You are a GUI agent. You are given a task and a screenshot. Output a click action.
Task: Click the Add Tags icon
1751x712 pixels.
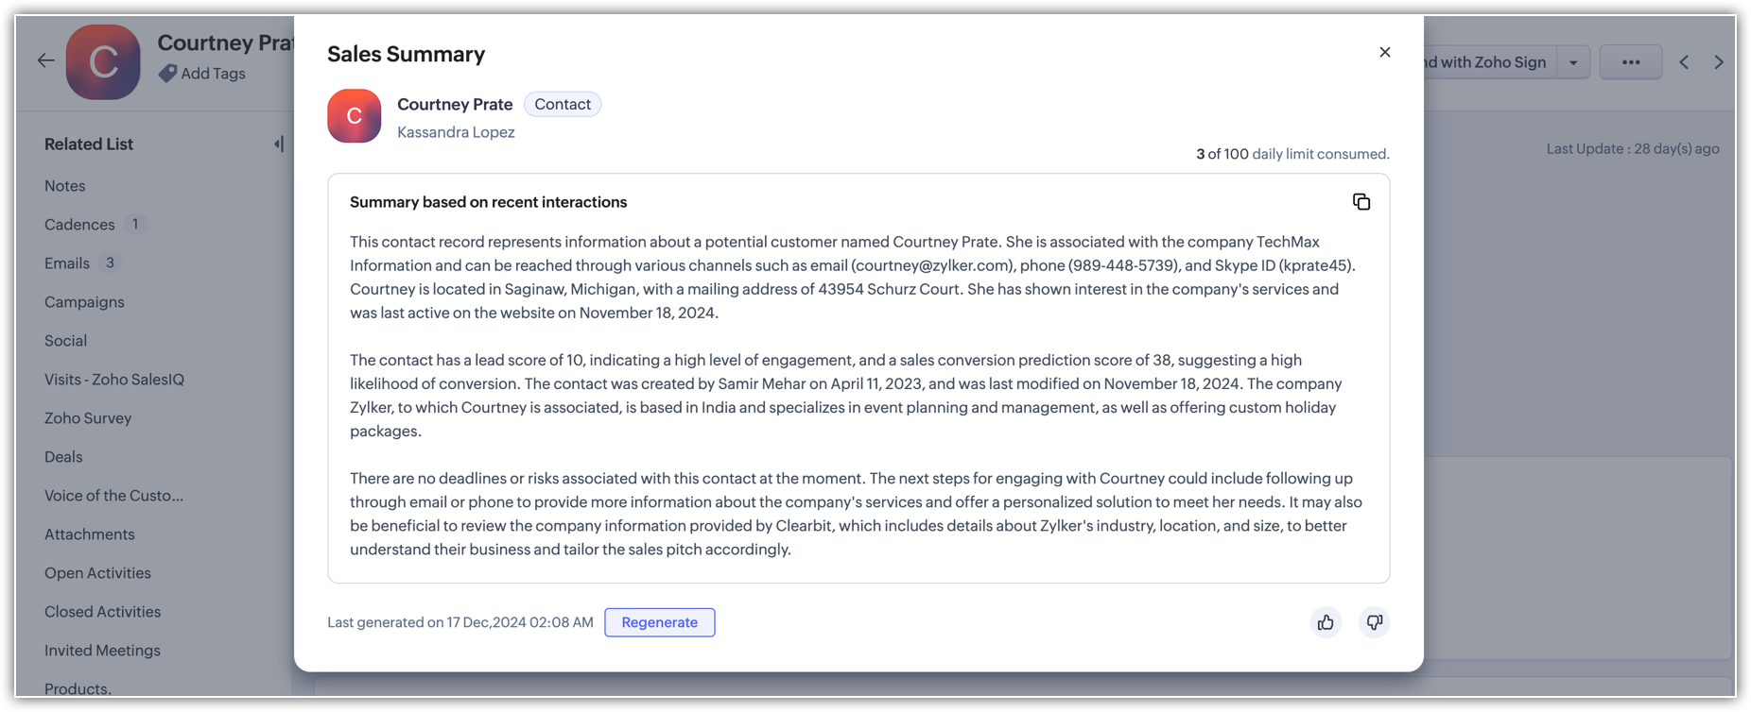[168, 74]
